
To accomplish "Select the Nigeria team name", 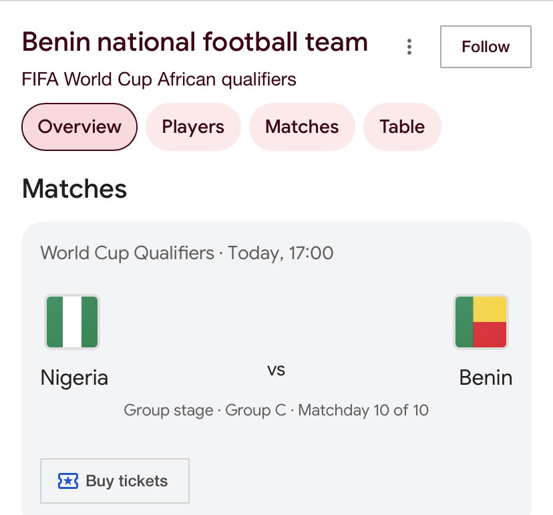I will (74, 378).
